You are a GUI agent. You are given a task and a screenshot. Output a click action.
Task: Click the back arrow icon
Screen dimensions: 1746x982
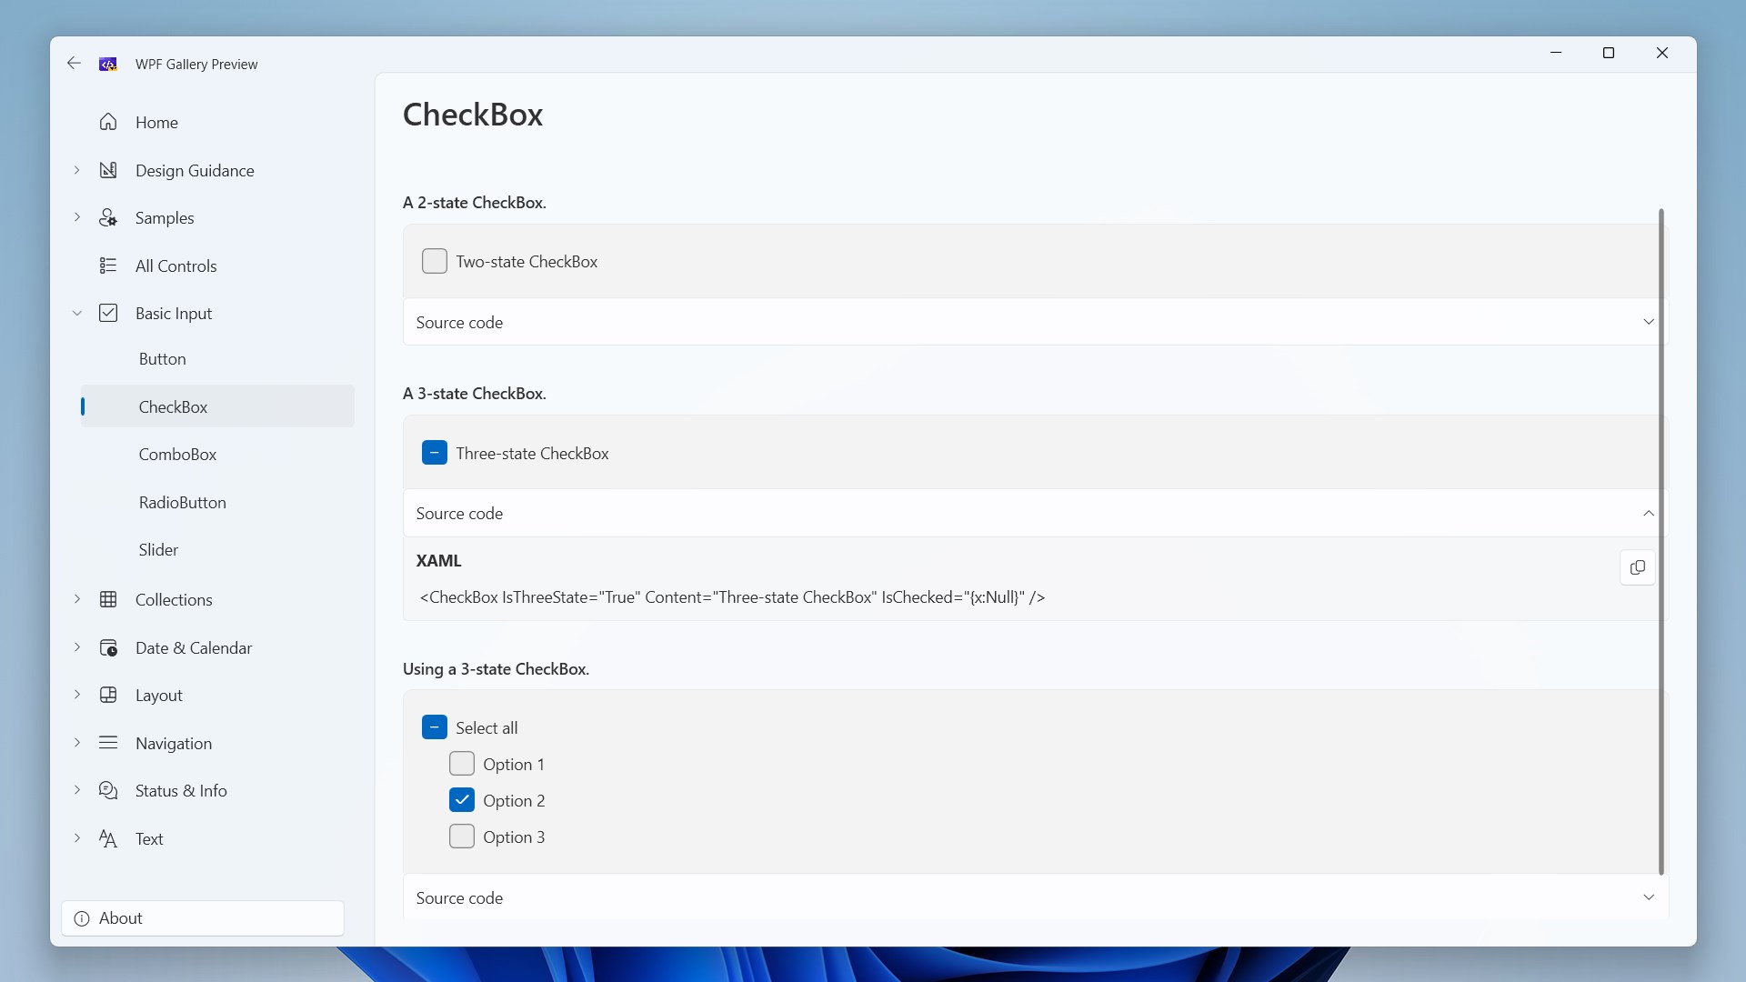[74, 64]
